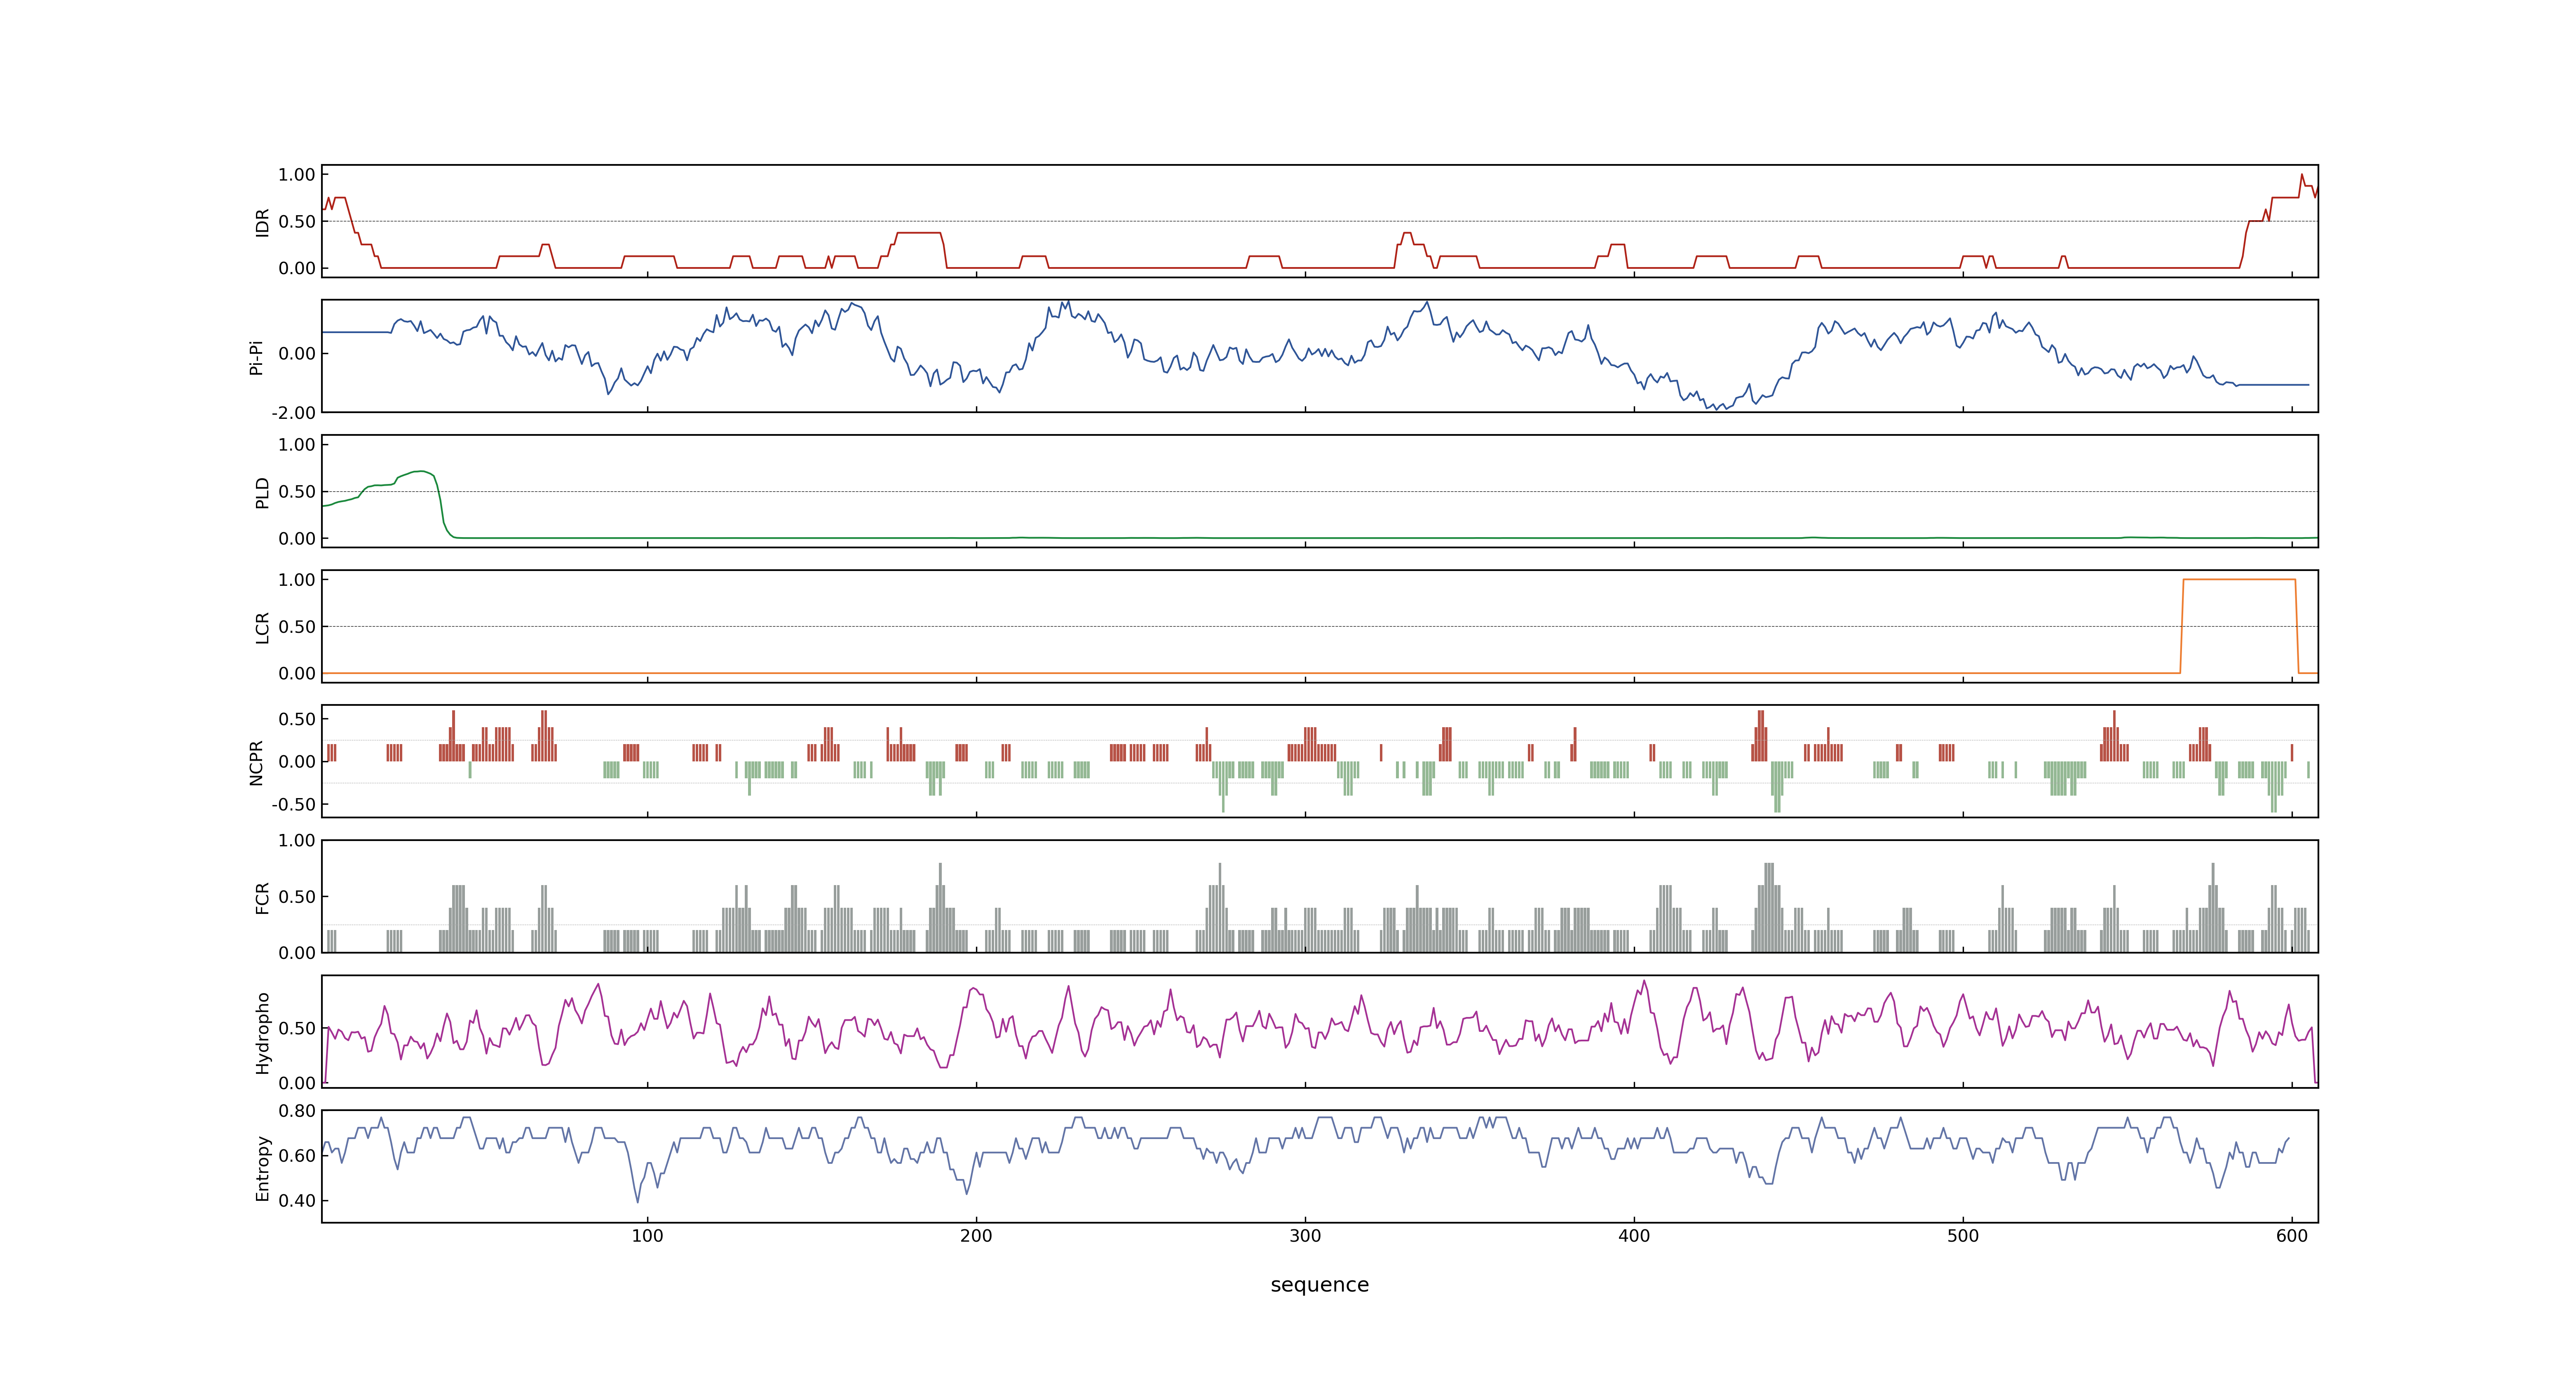
Task: Click the 1.00 tick of LCR panel
Action: 297,580
